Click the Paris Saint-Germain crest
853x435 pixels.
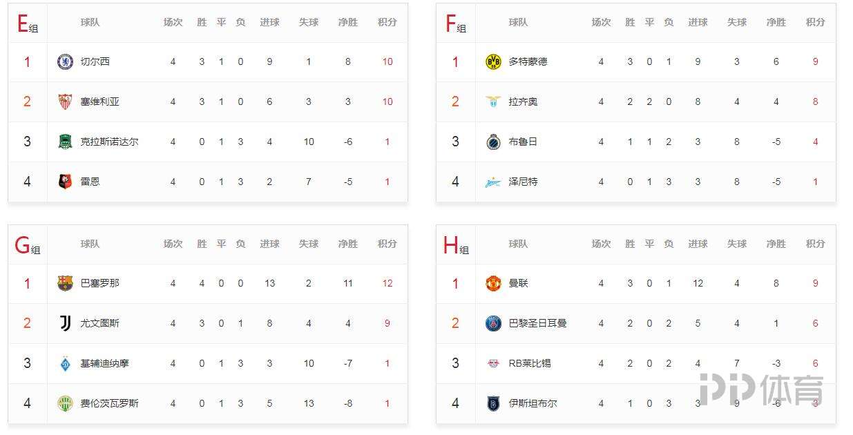click(492, 323)
